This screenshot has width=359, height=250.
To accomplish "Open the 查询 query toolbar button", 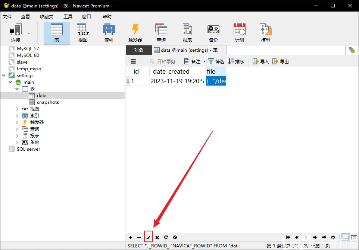I will click(x=161, y=33).
